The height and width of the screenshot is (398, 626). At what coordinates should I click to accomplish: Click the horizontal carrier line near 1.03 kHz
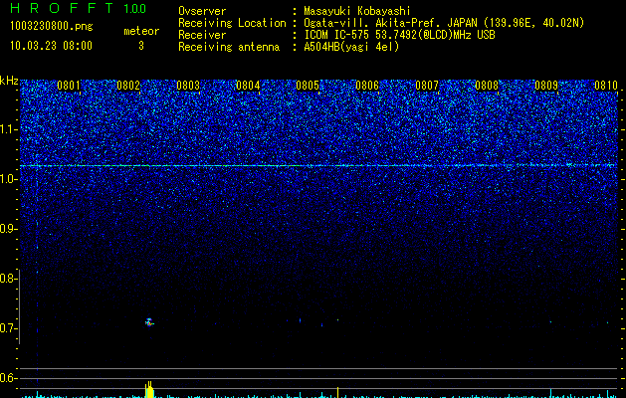pos(319,165)
